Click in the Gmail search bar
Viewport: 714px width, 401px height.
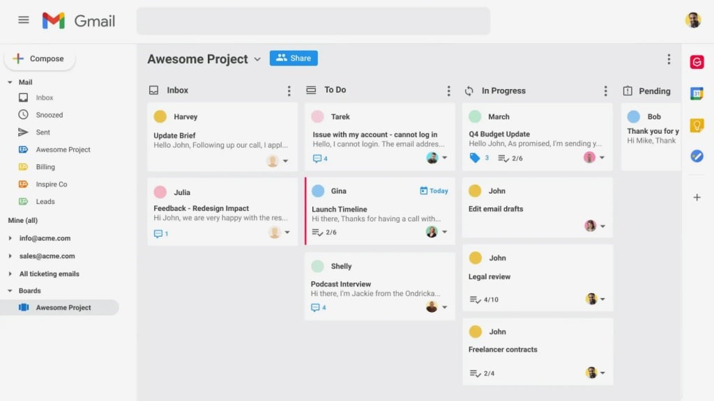coord(313,21)
